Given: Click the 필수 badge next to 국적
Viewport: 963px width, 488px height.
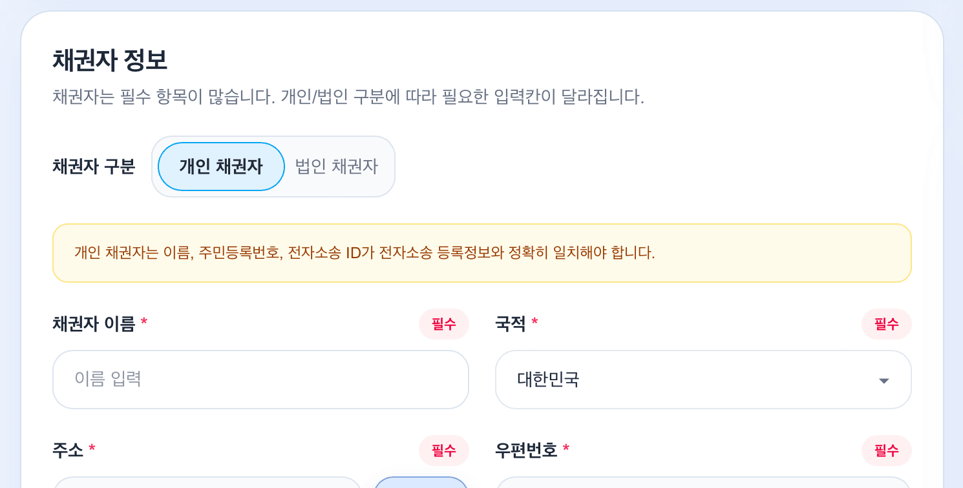Looking at the screenshot, I should tap(887, 324).
